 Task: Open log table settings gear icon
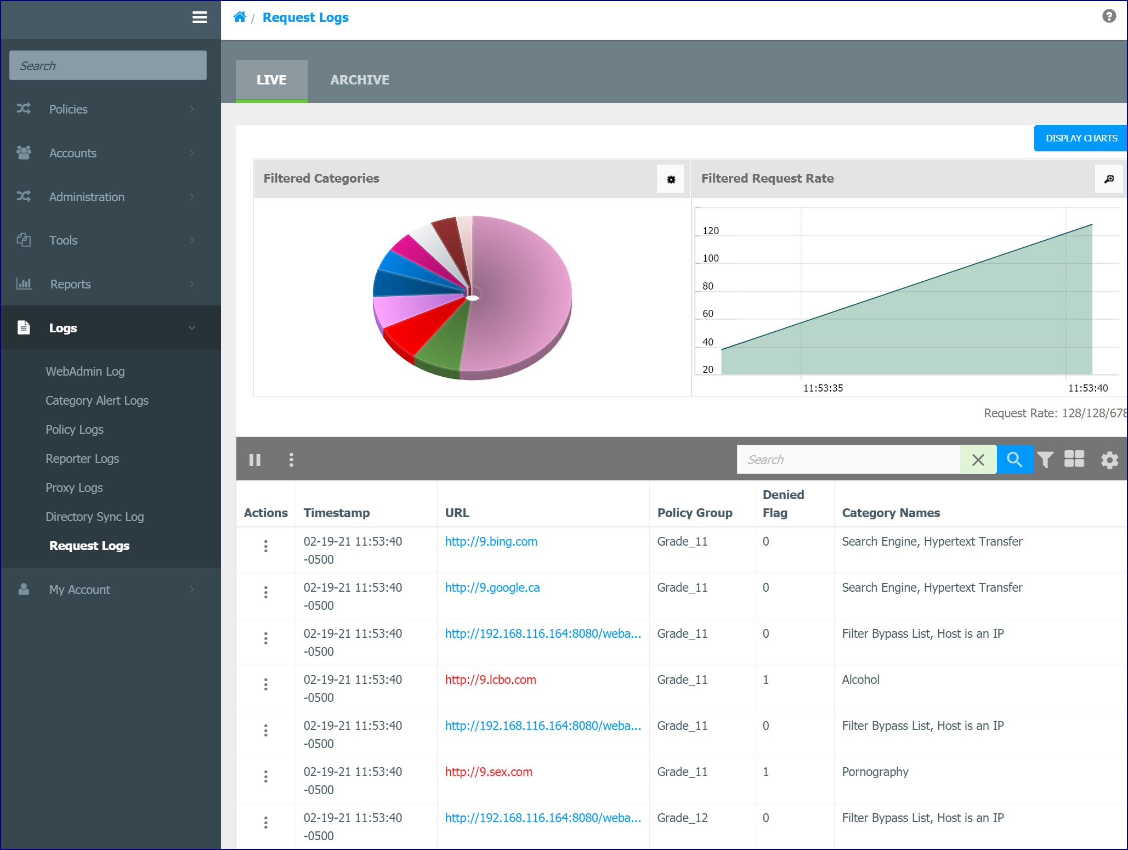pos(1109,460)
